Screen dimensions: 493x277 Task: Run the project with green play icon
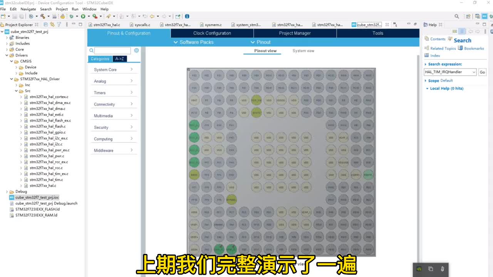click(x=83, y=16)
